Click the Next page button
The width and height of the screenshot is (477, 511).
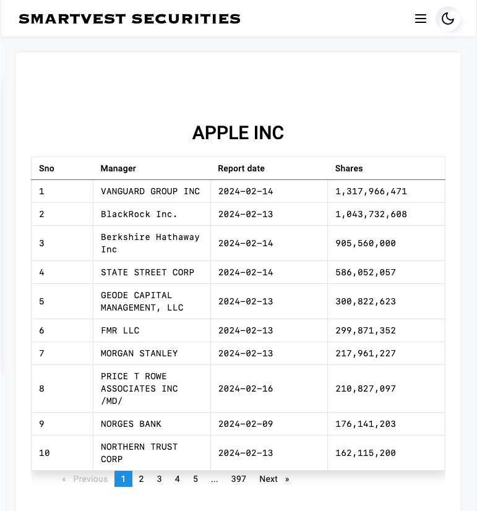click(273, 479)
